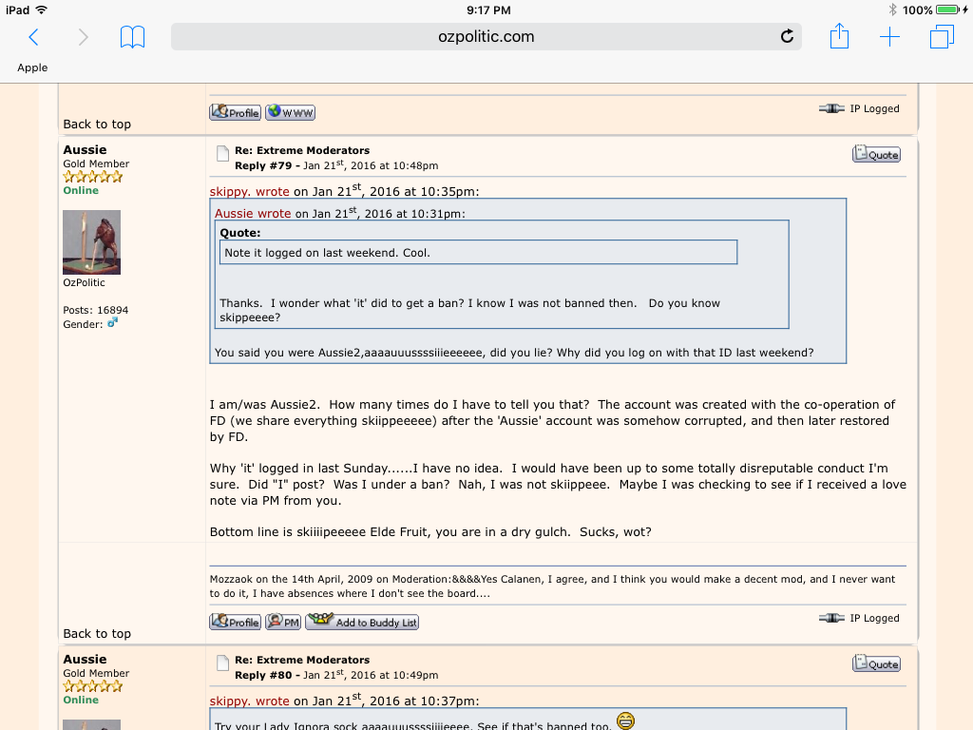The width and height of the screenshot is (973, 730).
Task: Show all open tabs overview
Action: coord(941,37)
